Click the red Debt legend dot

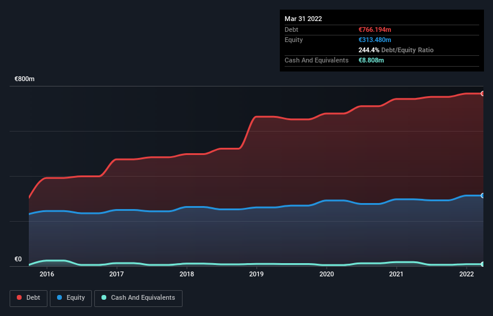pos(19,297)
